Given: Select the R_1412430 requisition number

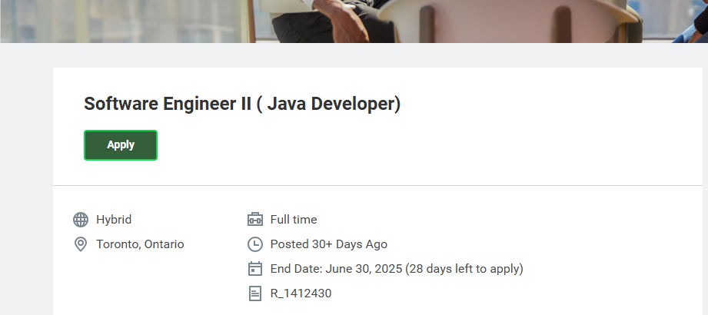Looking at the screenshot, I should pos(301,293).
